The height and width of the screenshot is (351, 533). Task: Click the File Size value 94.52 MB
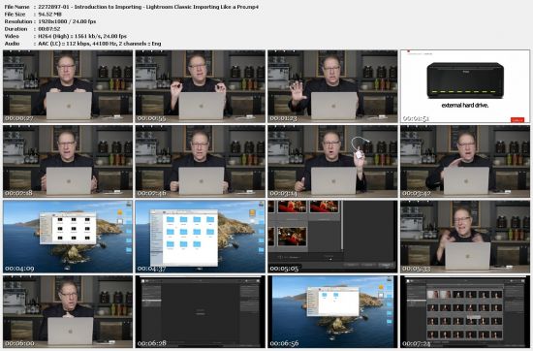(50, 15)
